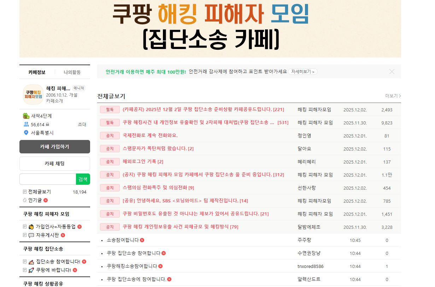The image size is (435, 287).
Task: Open the 개인정보 유출확인 및 2차피해 대처법 notice
Action: point(198,123)
